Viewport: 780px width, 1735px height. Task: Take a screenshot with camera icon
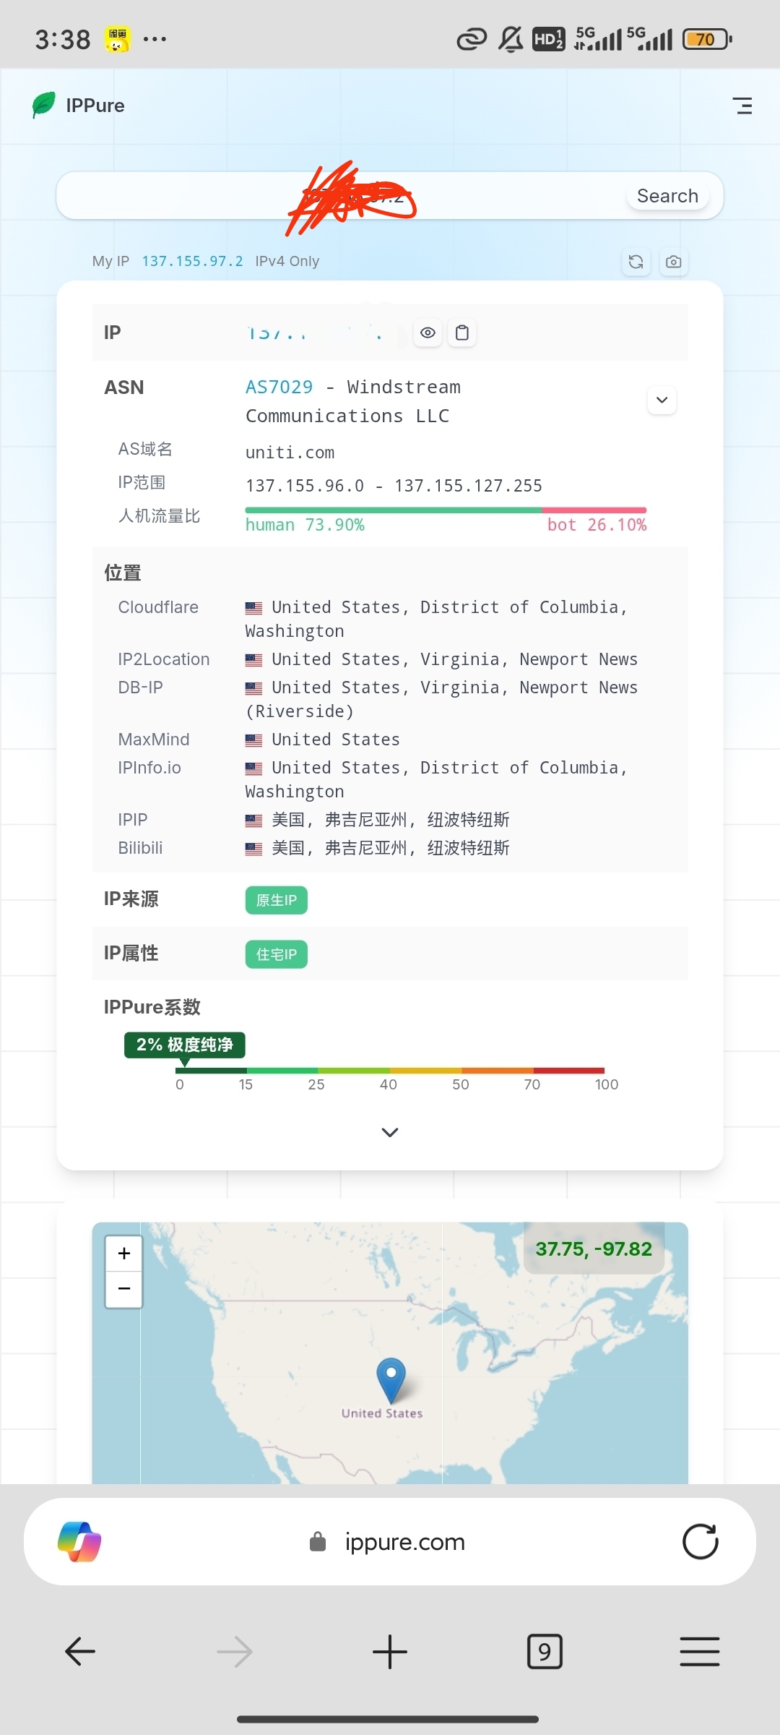pos(673,262)
